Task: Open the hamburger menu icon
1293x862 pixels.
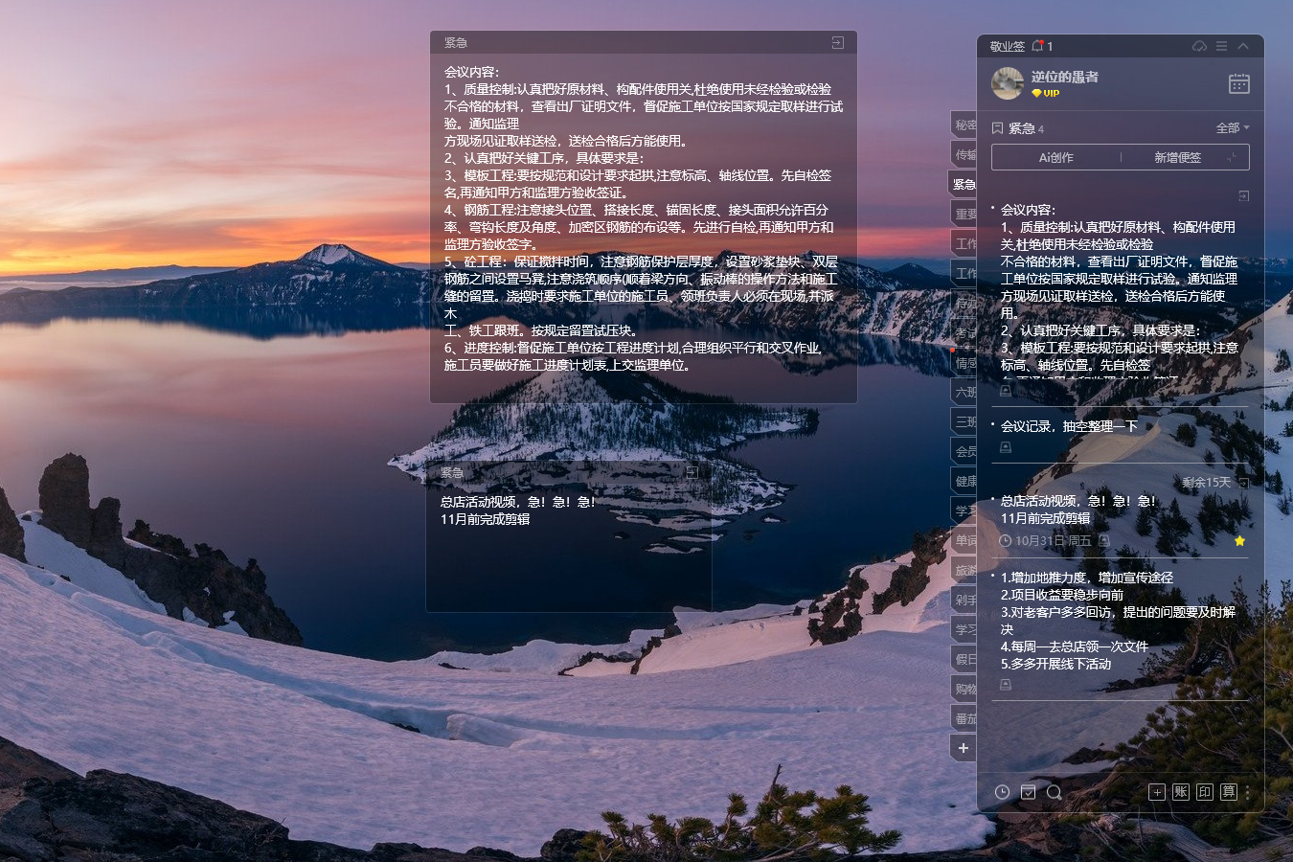Action: 1221,46
